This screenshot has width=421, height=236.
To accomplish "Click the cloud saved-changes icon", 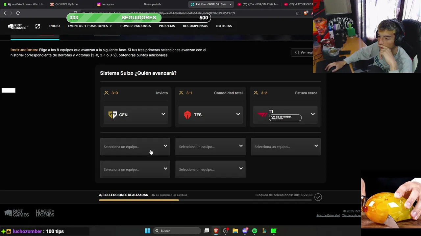I will (x=153, y=195).
